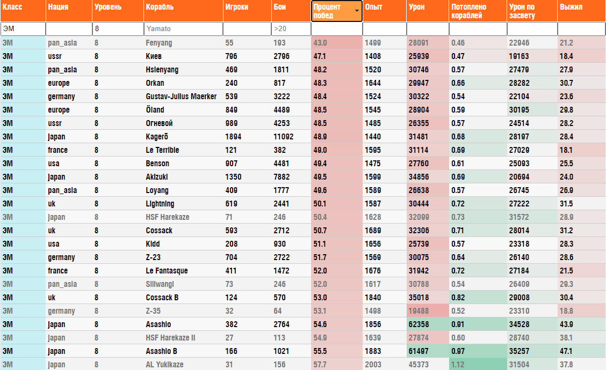Sort by Потоплено кораблей header
Screen dimensions: 606x370
(x=478, y=11)
